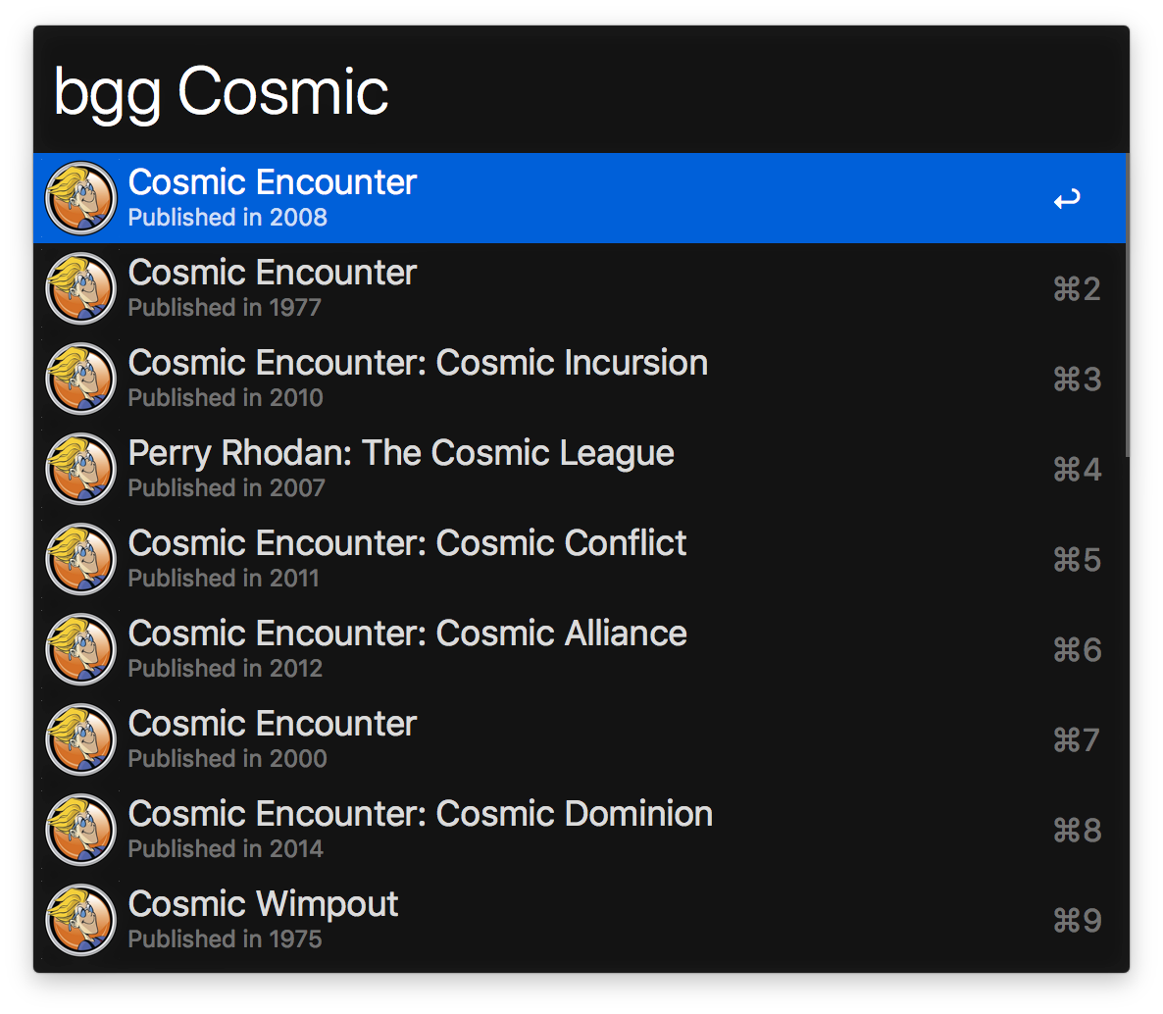Viewport: 1163px width, 1014px height.
Task: Open Cosmic Encounter: Cosmic Conflict result
Action: pyautogui.click(x=580, y=559)
